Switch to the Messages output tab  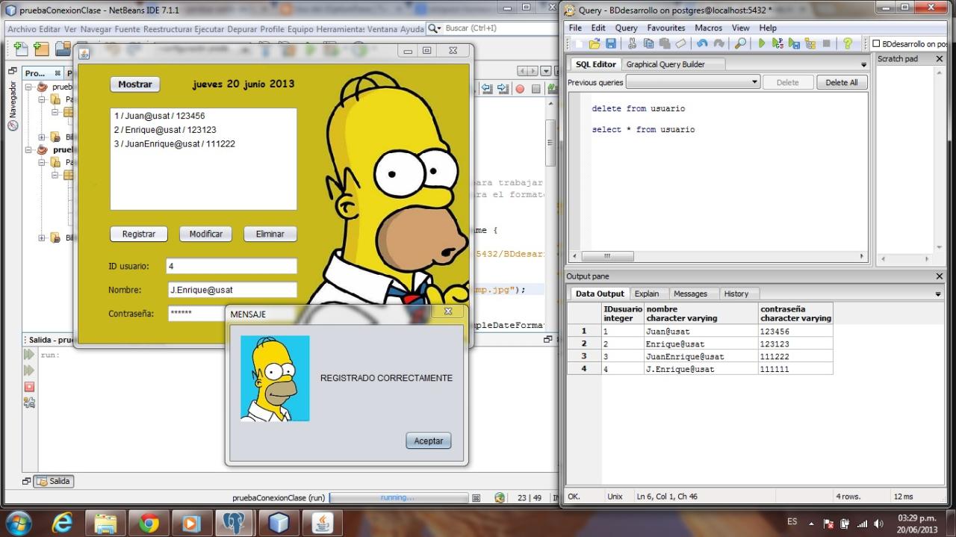coord(690,294)
